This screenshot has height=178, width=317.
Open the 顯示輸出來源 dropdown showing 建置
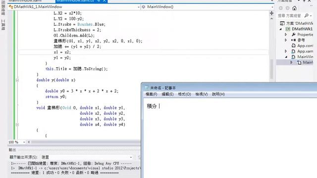pyautogui.click(x=131, y=157)
